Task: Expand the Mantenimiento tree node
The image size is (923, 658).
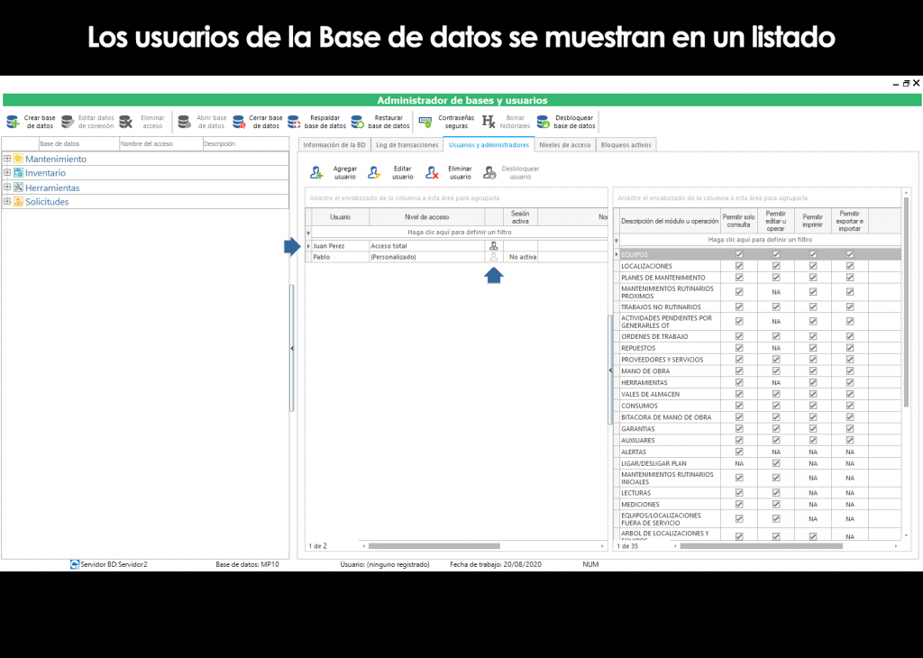Action: point(7,158)
